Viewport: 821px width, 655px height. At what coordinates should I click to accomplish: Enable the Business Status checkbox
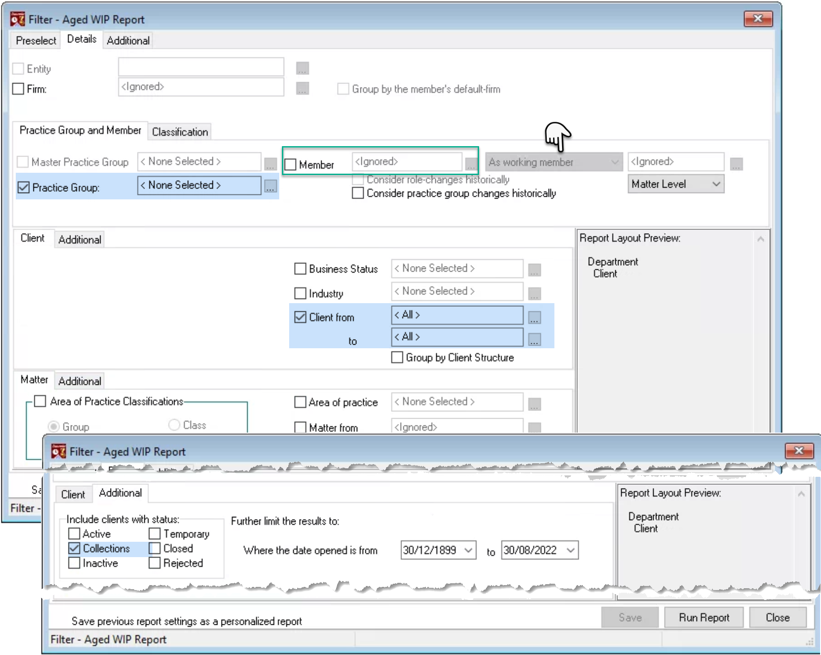(300, 269)
